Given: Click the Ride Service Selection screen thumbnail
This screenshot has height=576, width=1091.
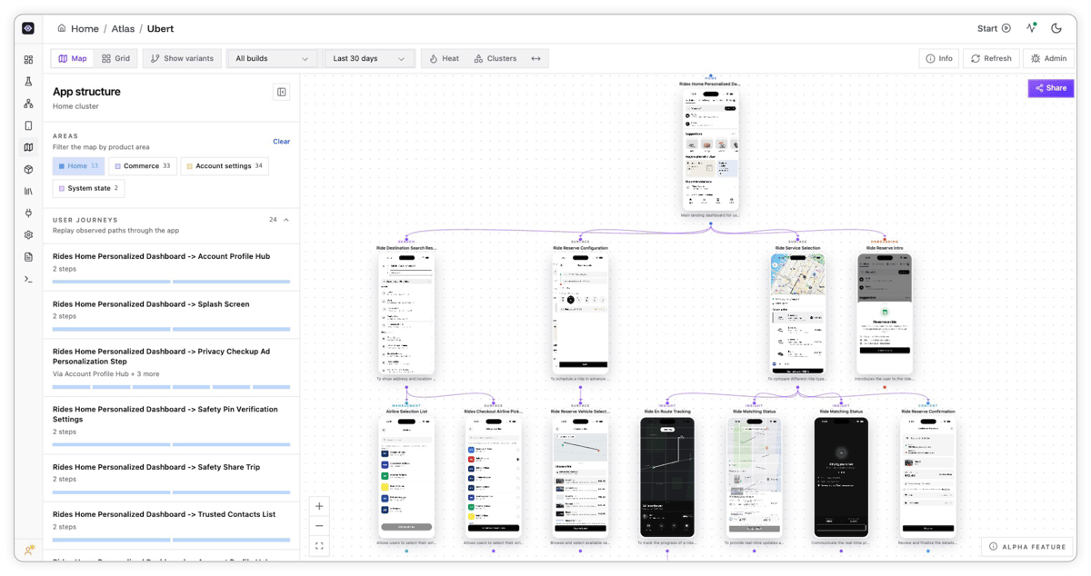Looking at the screenshot, I should tap(797, 313).
